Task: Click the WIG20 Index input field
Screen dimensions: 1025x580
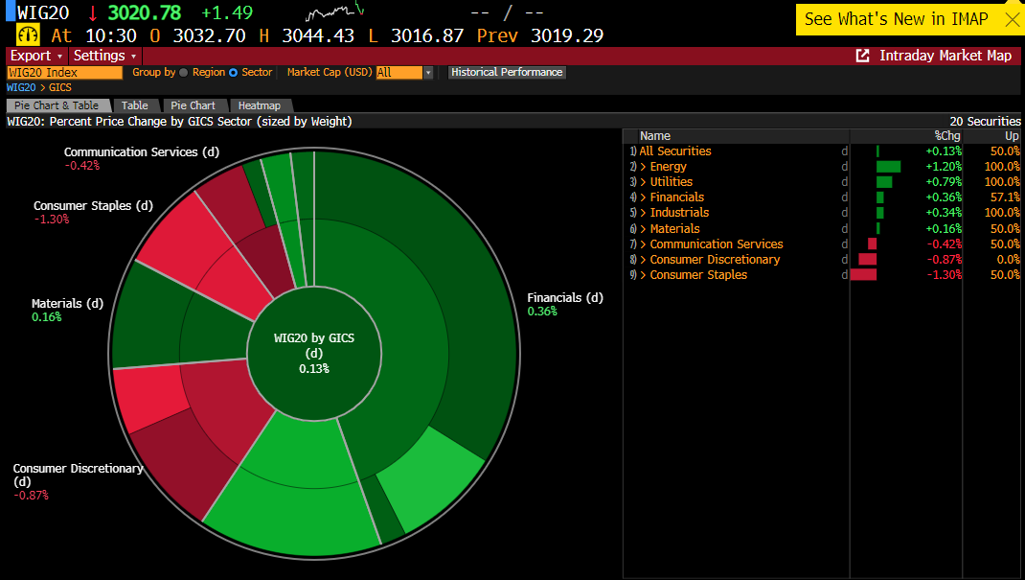Action: coord(64,73)
